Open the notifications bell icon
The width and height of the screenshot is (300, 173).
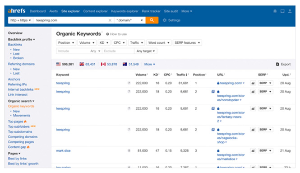point(275,11)
